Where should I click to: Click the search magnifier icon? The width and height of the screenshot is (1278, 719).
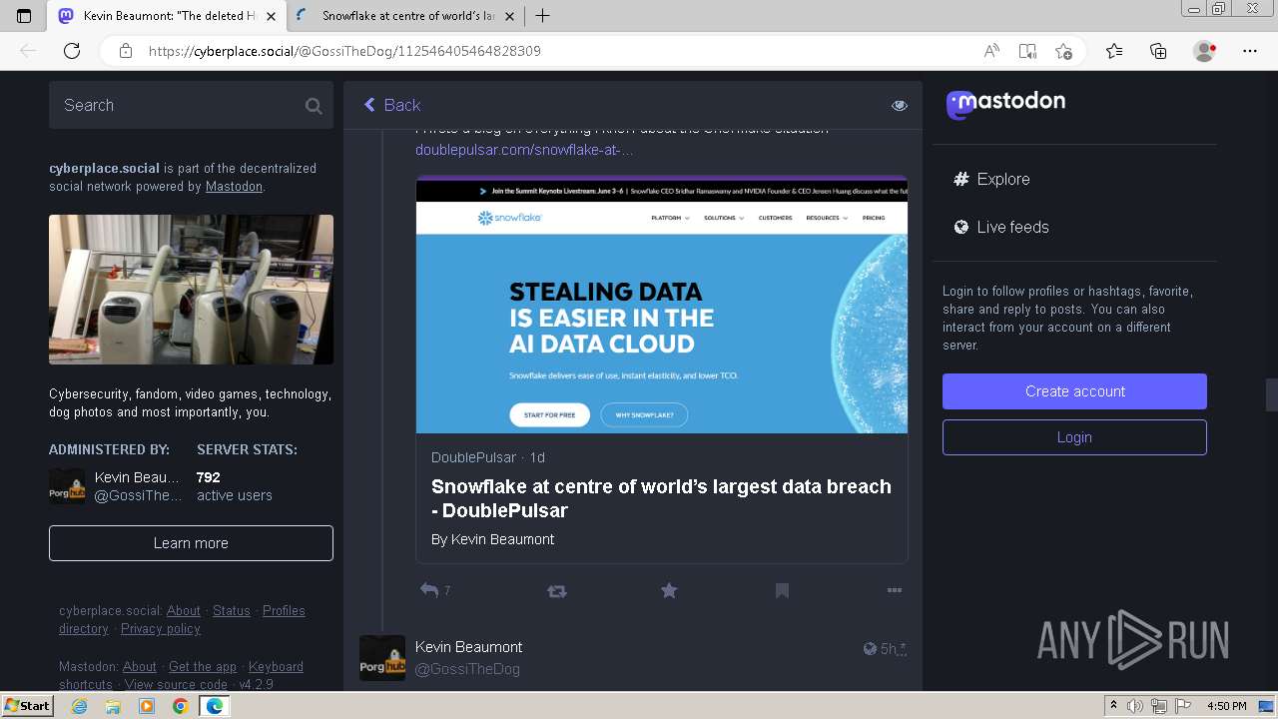point(314,106)
